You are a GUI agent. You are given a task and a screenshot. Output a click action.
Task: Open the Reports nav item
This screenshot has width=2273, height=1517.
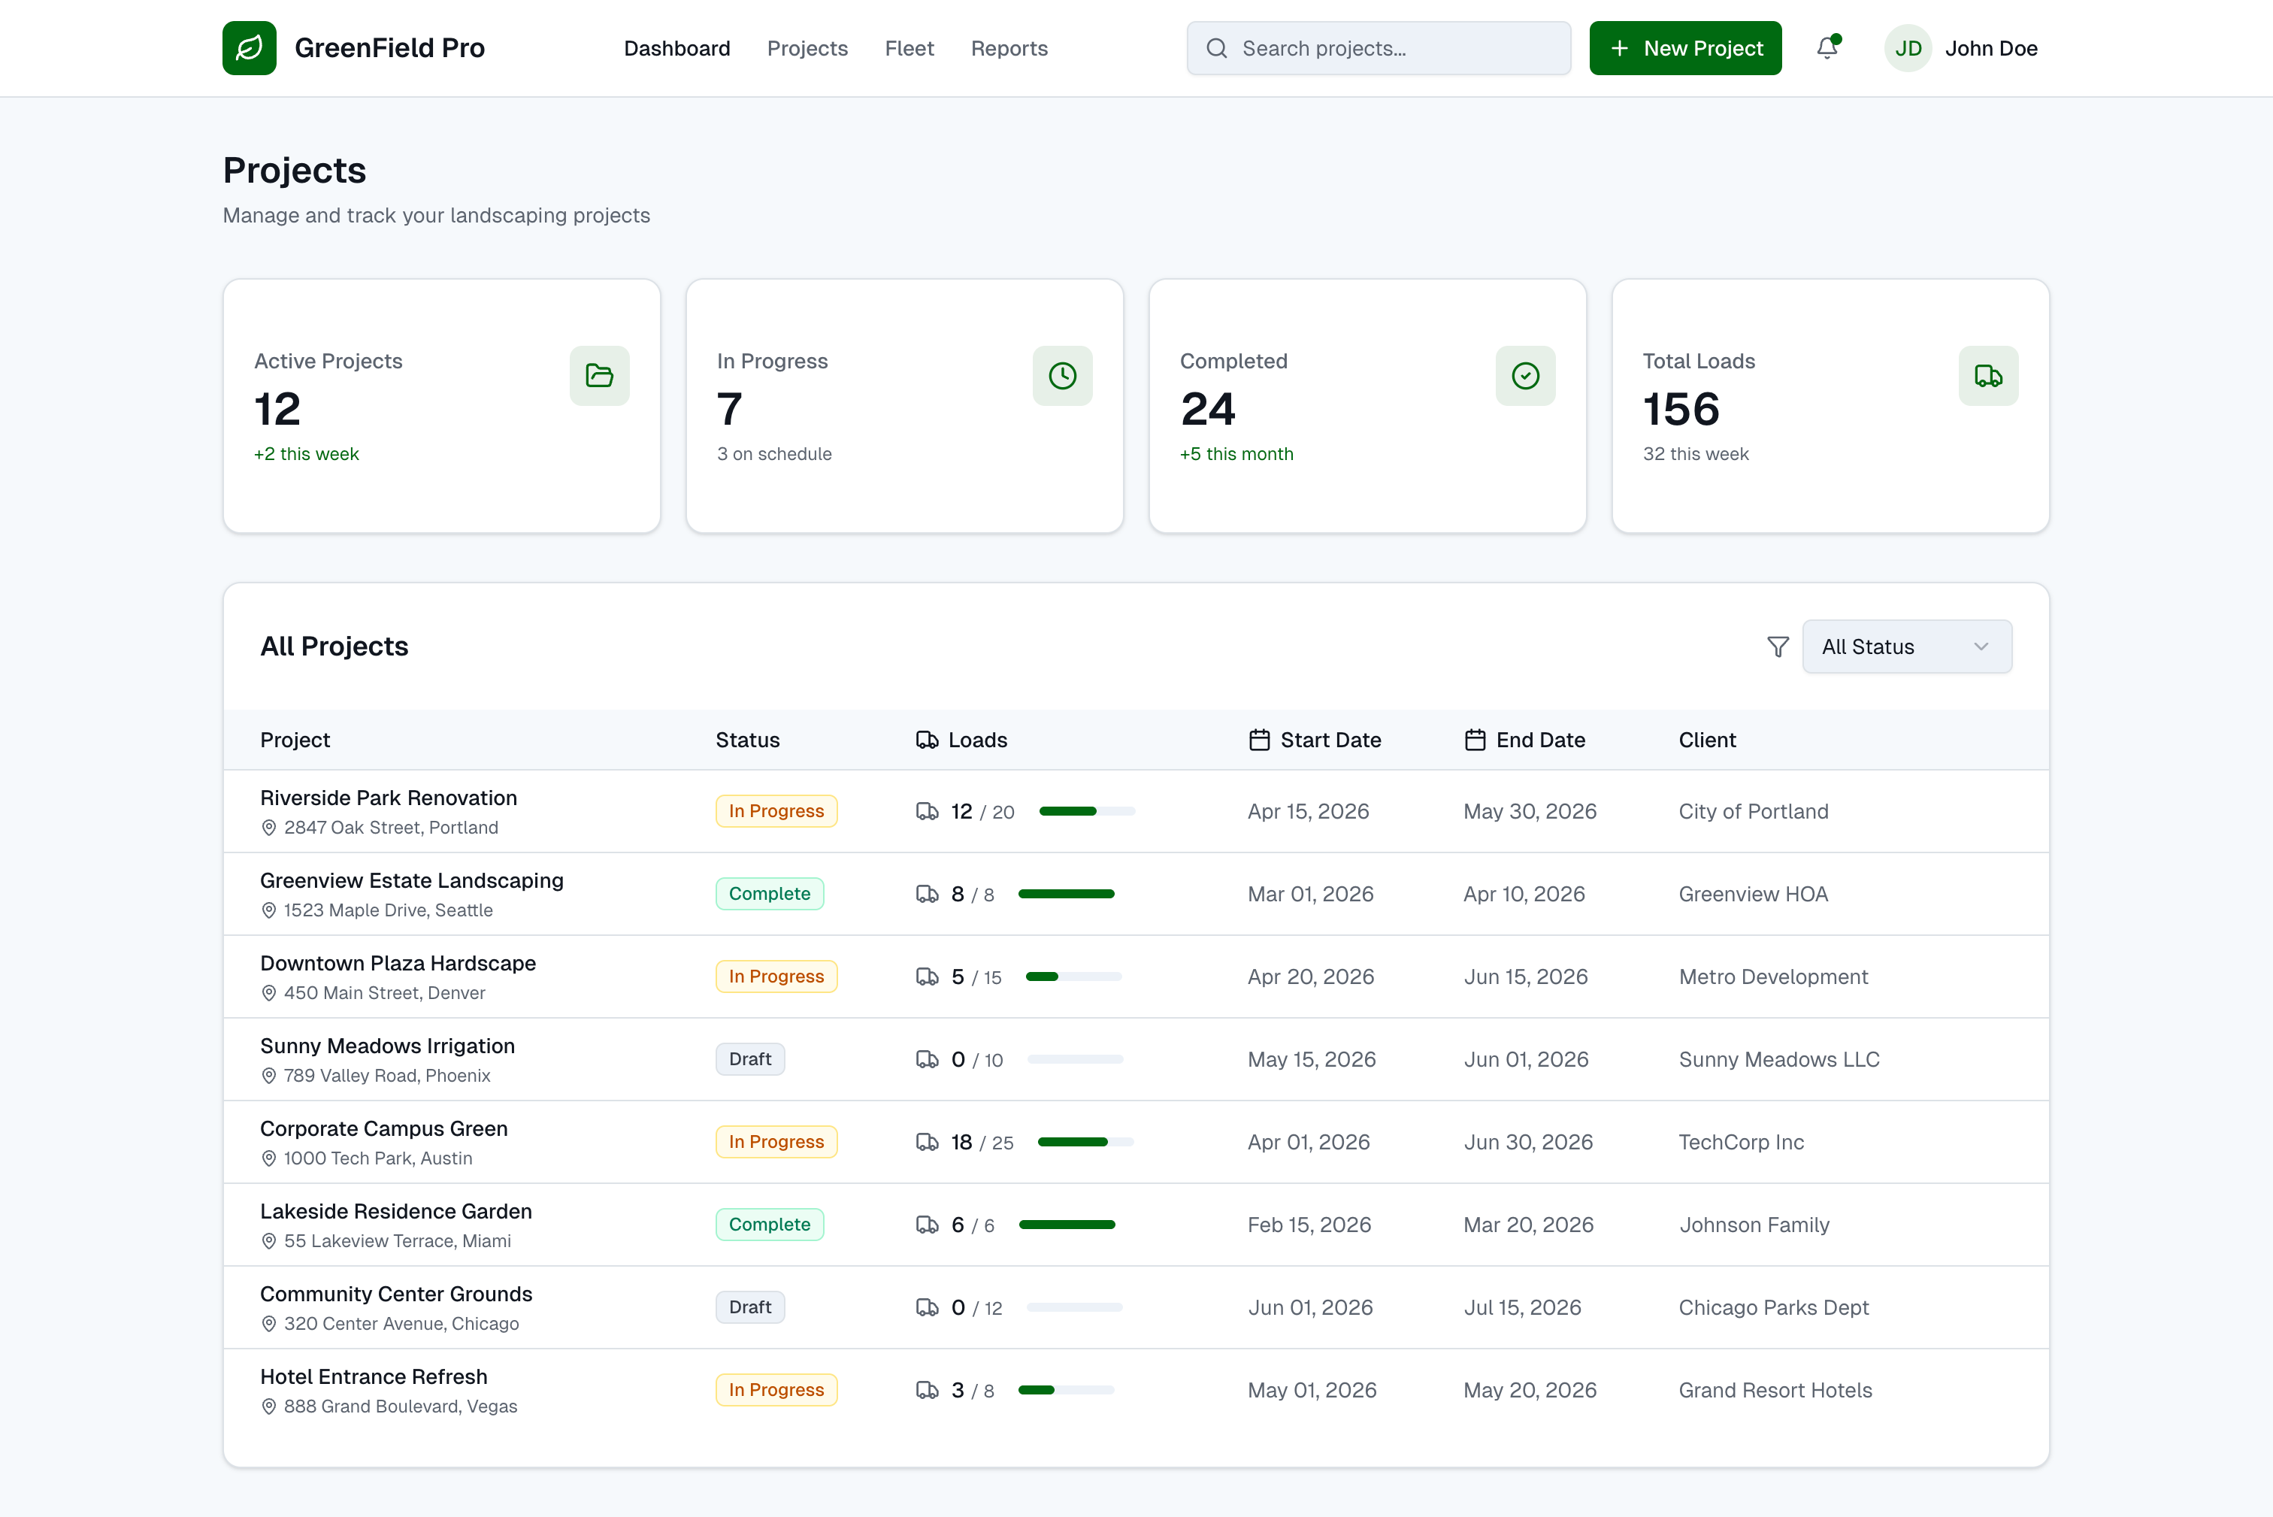tap(1009, 48)
